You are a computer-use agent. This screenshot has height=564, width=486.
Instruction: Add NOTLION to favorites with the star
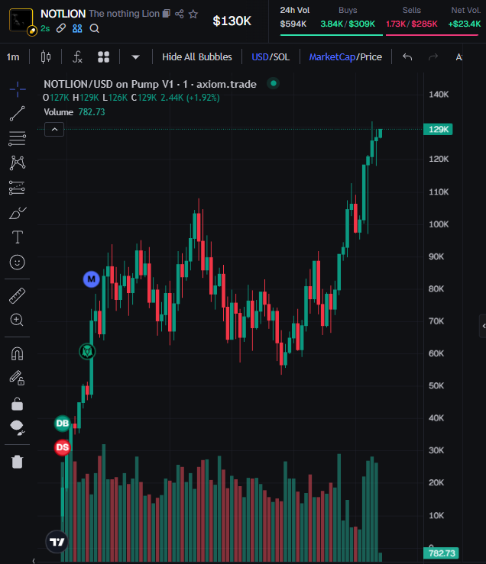pyautogui.click(x=193, y=14)
